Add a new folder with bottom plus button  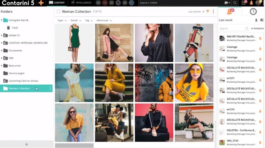point(27,144)
